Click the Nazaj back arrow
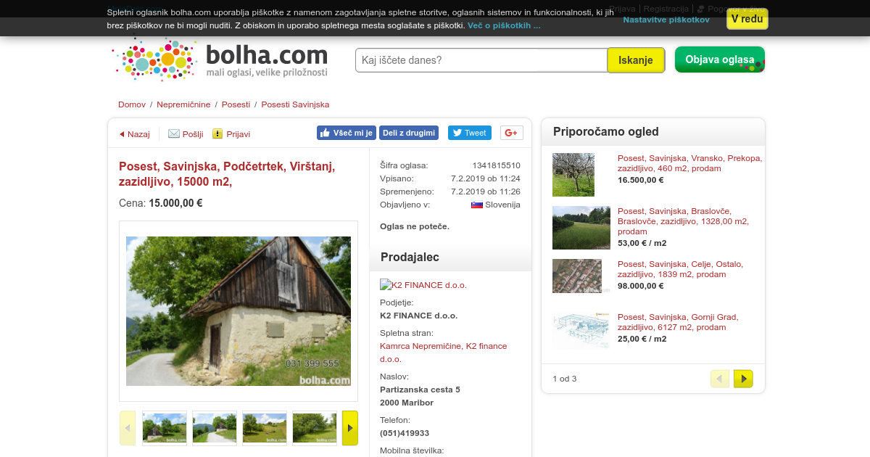Screen dimensions: 870x457 click(122, 134)
